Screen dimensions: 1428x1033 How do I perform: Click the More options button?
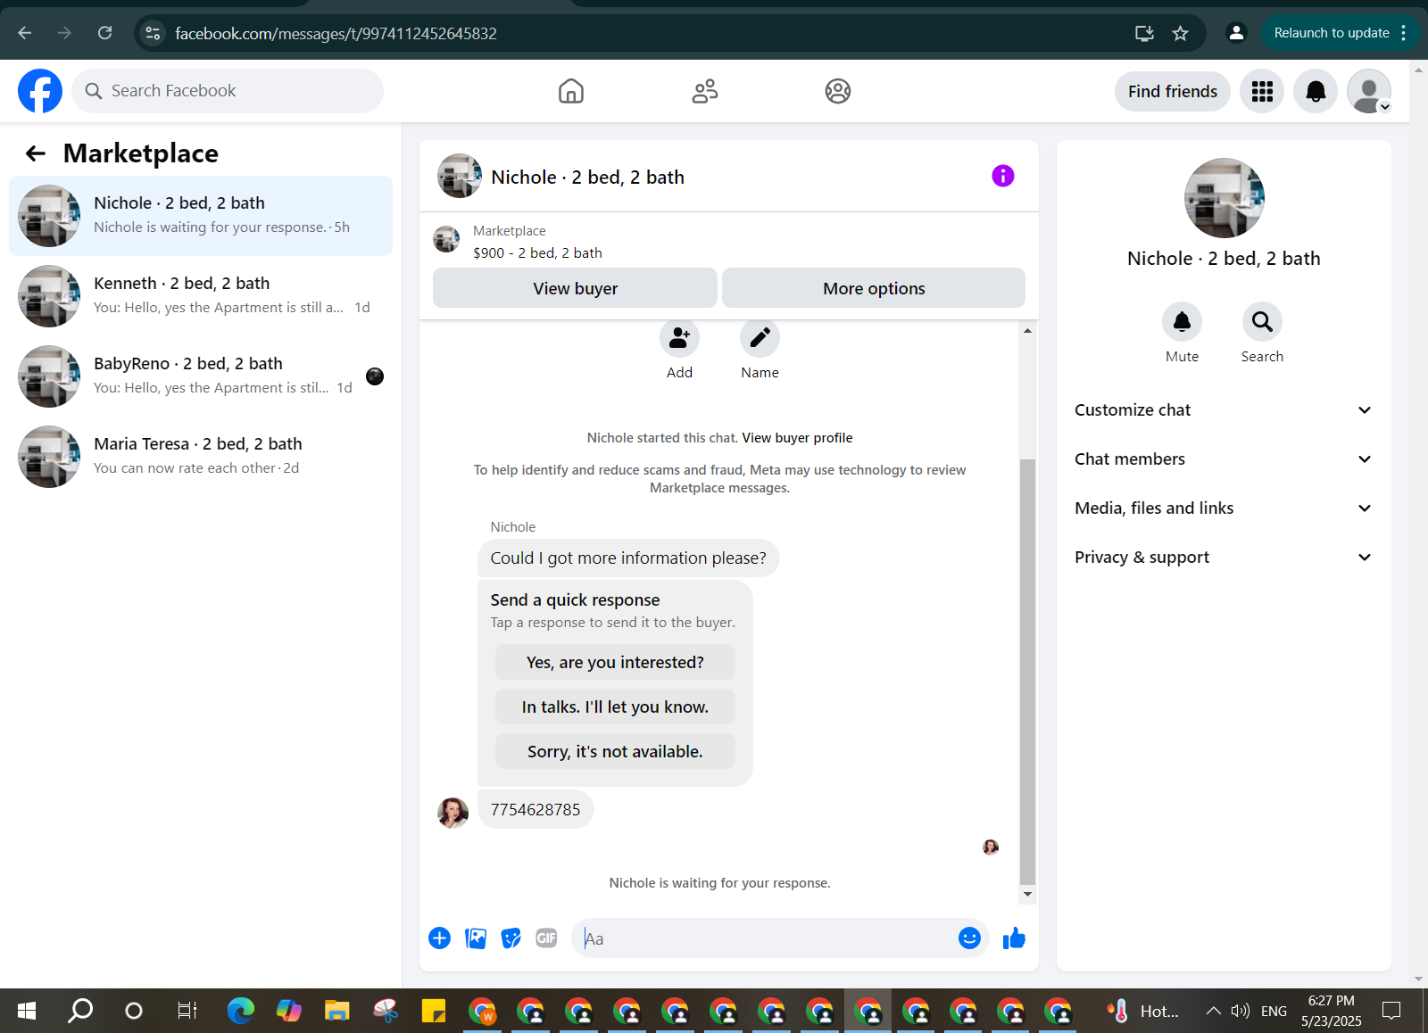click(874, 288)
